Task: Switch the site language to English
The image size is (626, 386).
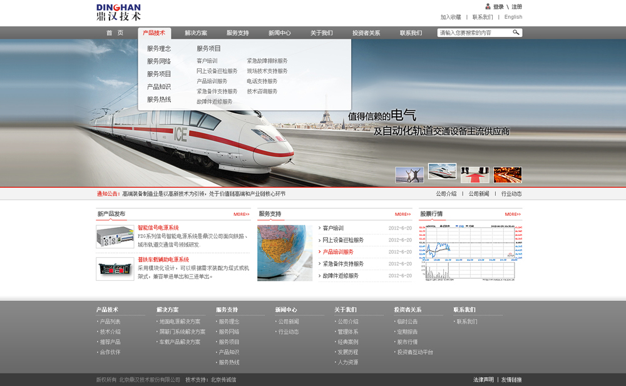Action: point(513,18)
